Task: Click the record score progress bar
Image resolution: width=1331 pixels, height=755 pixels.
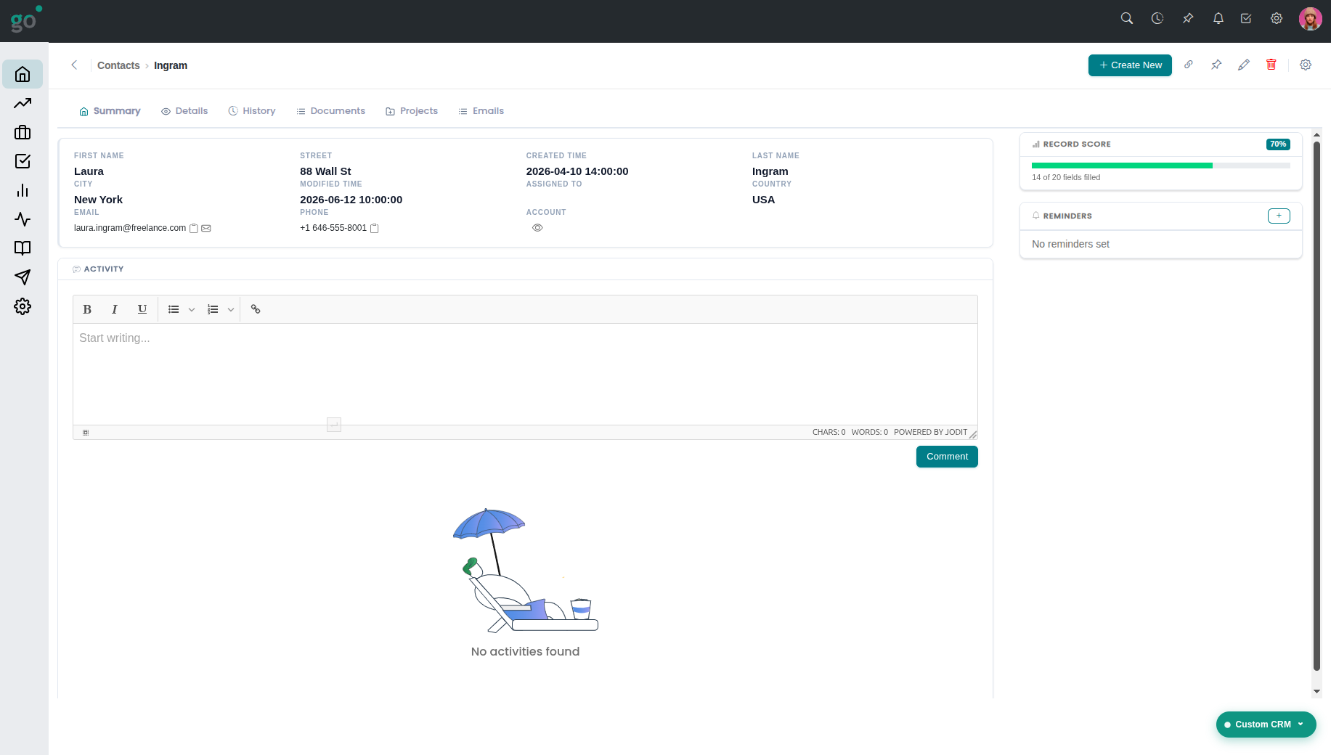Action: [1160, 166]
